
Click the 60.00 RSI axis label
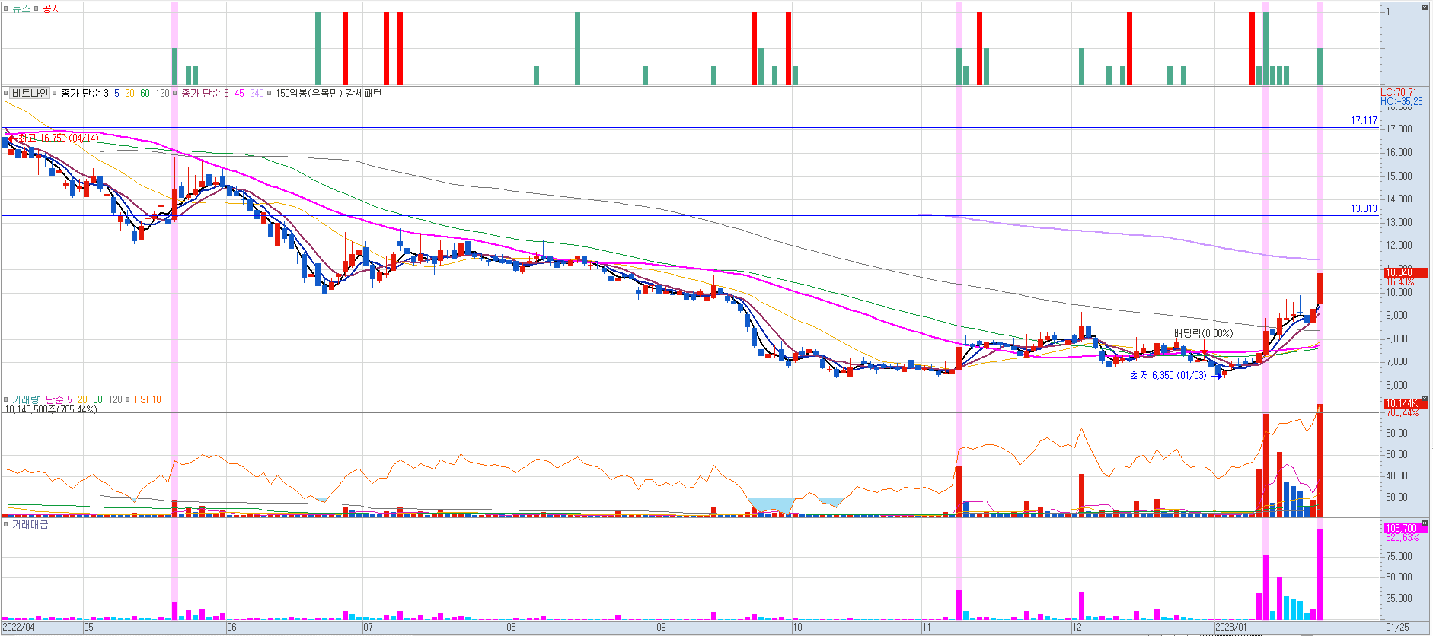click(x=1397, y=434)
